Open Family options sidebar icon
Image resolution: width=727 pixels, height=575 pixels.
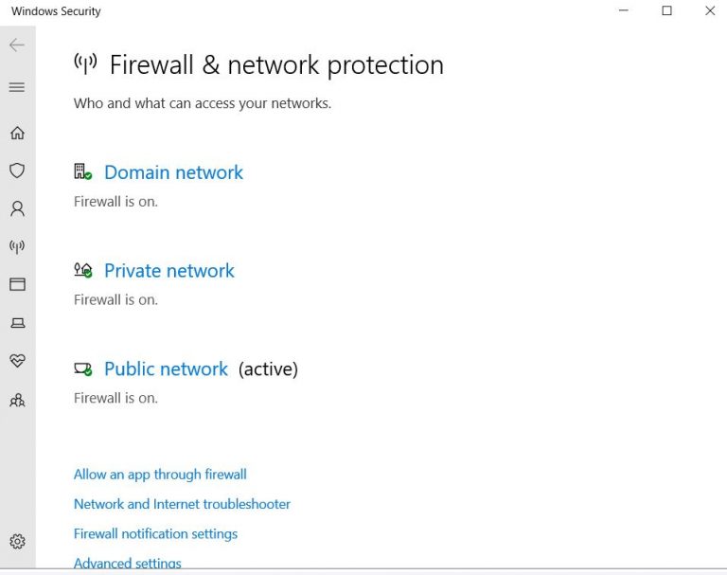pyautogui.click(x=17, y=400)
